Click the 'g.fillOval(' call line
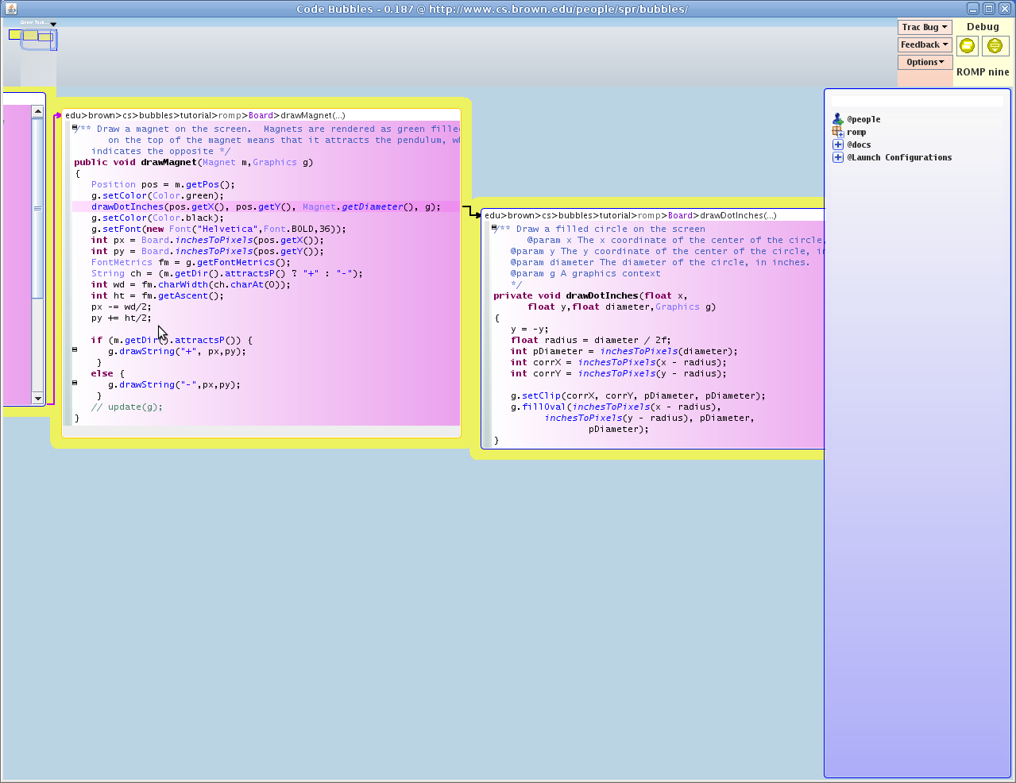The height and width of the screenshot is (783, 1016). [x=616, y=407]
